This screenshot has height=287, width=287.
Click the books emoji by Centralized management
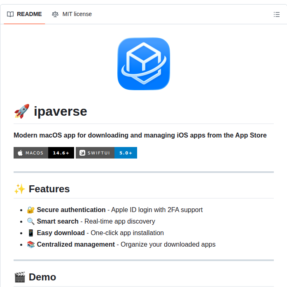pyautogui.click(x=31, y=244)
